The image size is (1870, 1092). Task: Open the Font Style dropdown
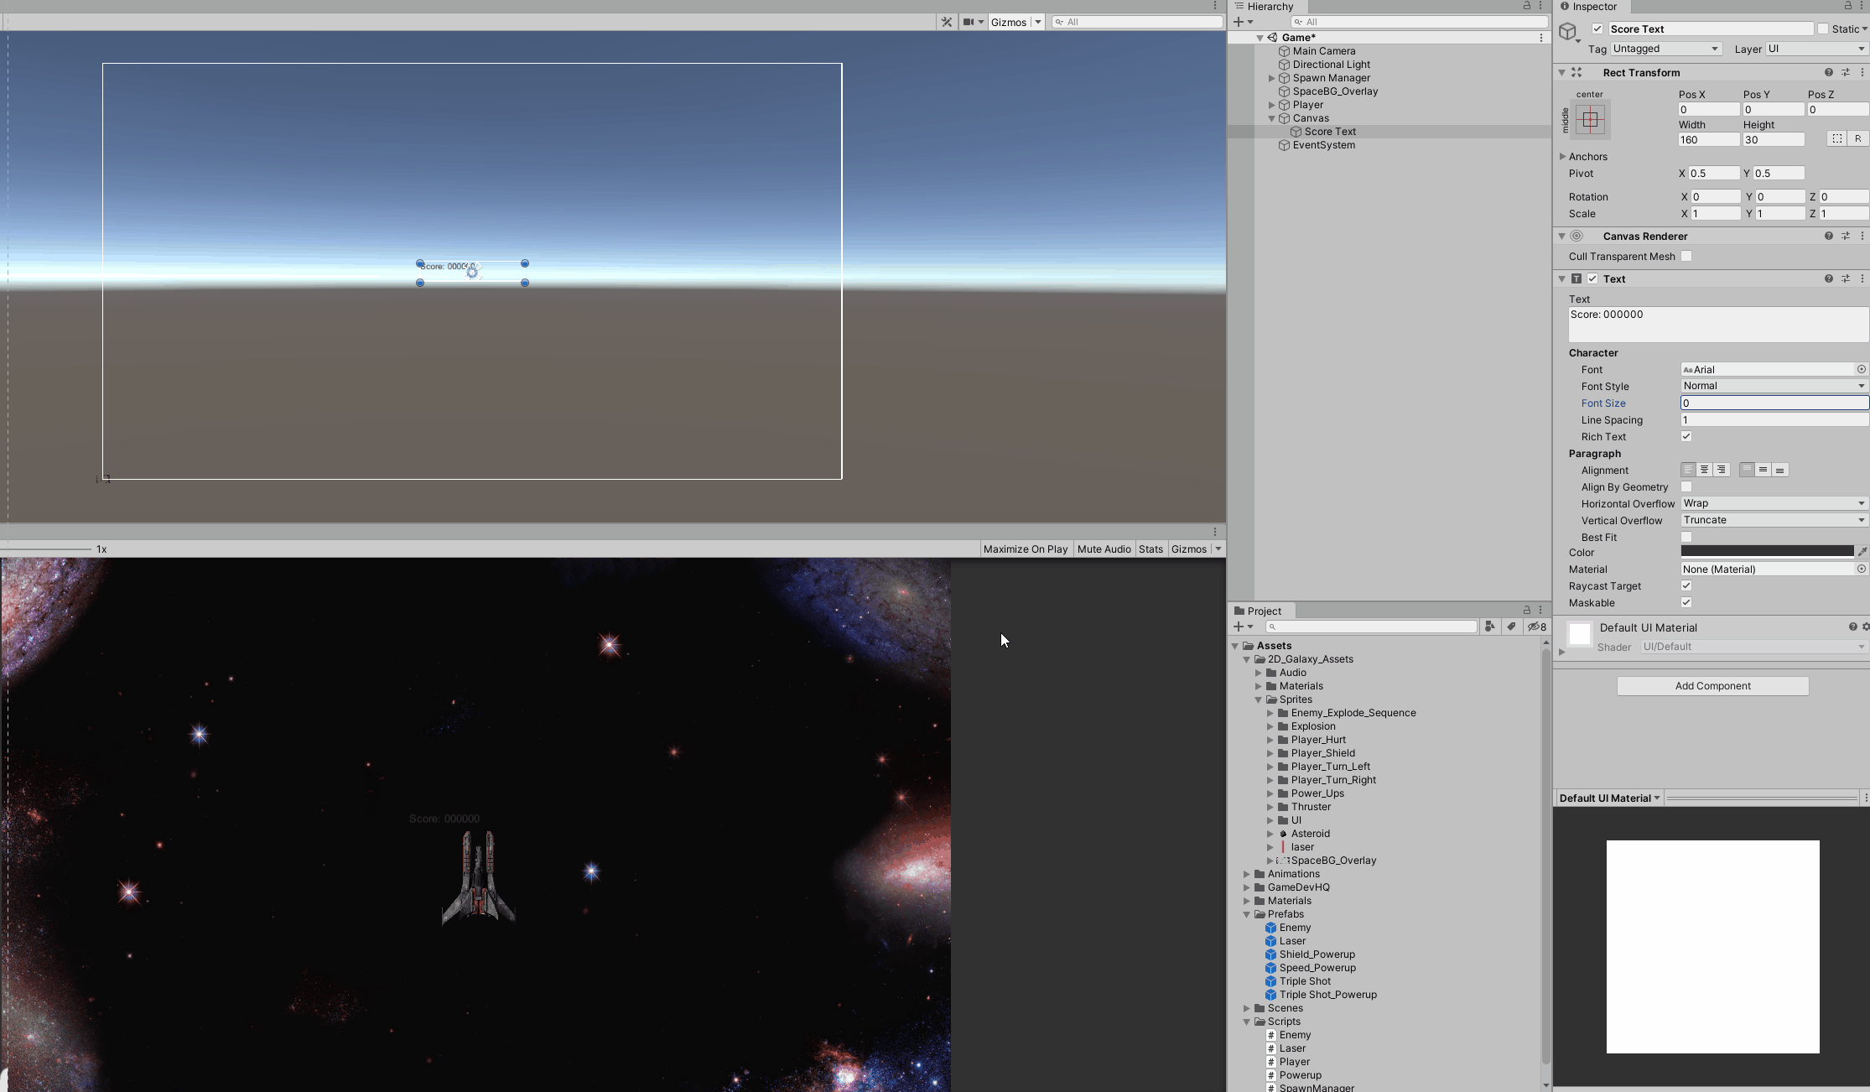[1774, 386]
